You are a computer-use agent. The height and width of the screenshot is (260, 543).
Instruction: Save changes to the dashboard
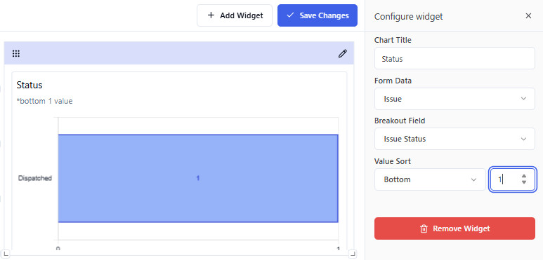pos(318,15)
